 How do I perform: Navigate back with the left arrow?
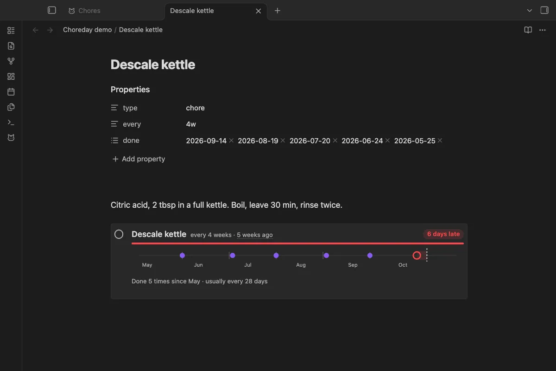[36, 30]
